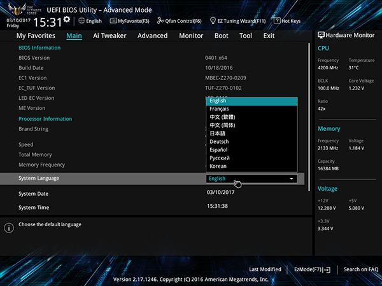The height and width of the screenshot is (286, 382).
Task: Open MyFavorite(F3) panel
Action: [129, 21]
